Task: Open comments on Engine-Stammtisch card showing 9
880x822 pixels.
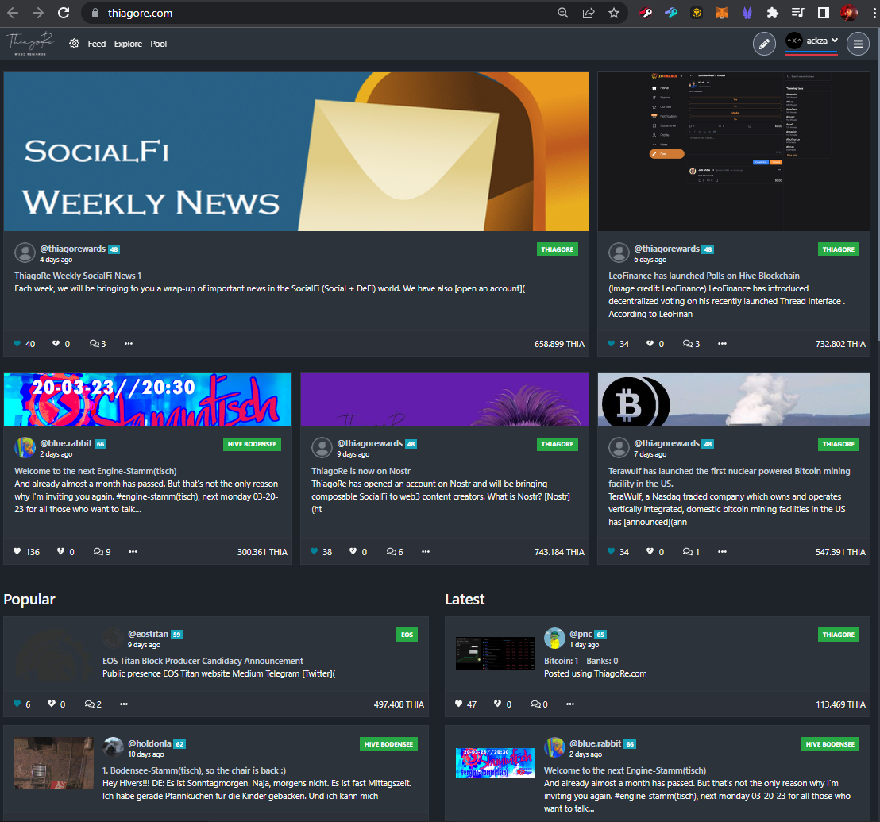Action: [x=102, y=551]
